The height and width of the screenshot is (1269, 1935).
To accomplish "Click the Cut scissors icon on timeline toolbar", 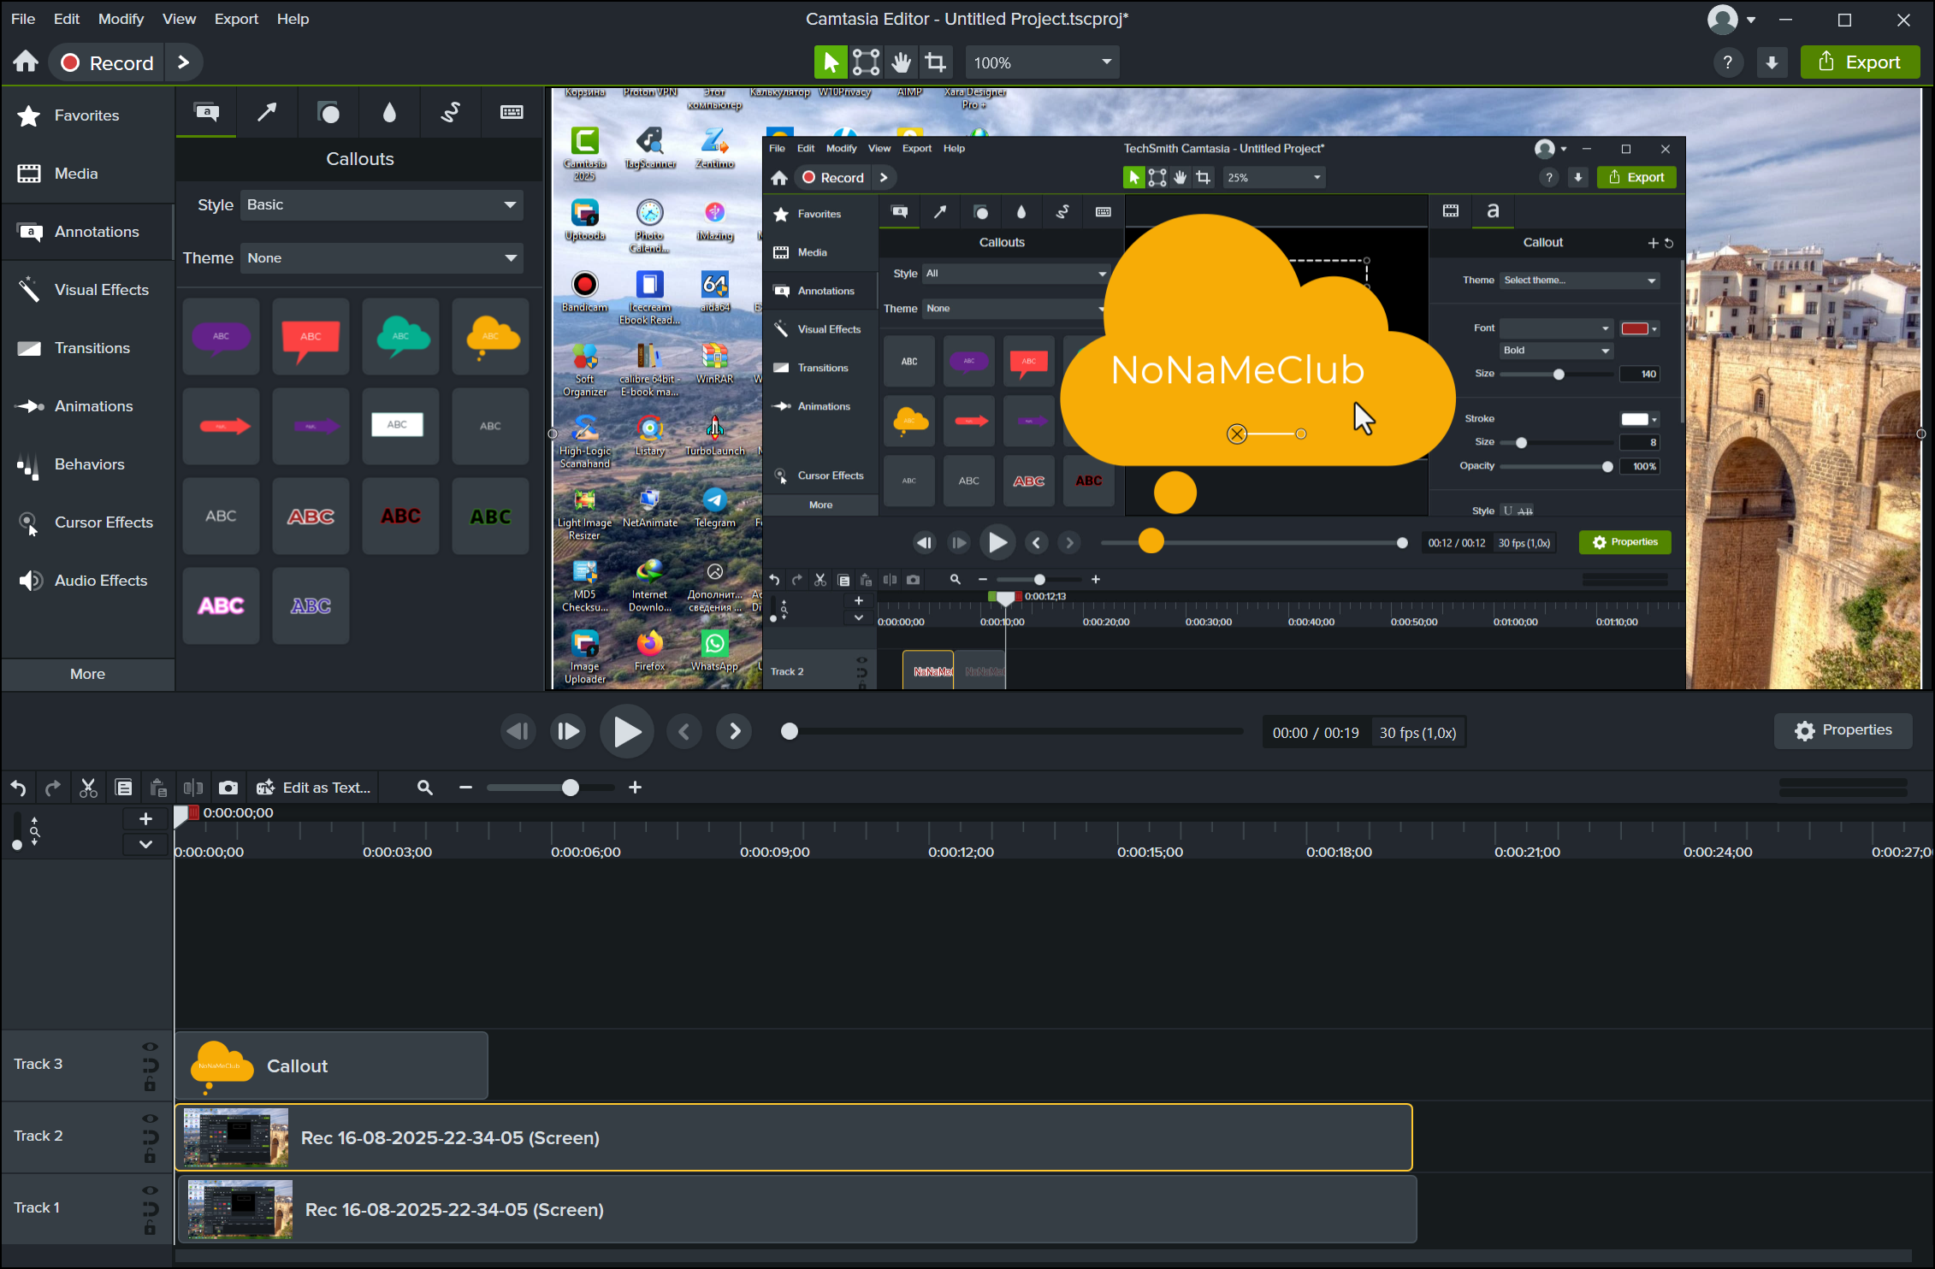I will pyautogui.click(x=88, y=788).
